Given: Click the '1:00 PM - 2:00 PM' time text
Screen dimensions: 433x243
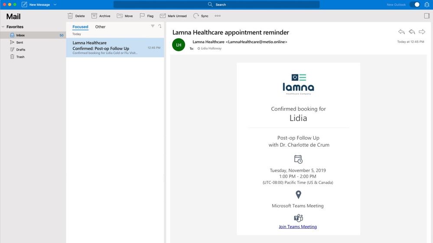Looking at the screenshot, I should tap(298, 176).
